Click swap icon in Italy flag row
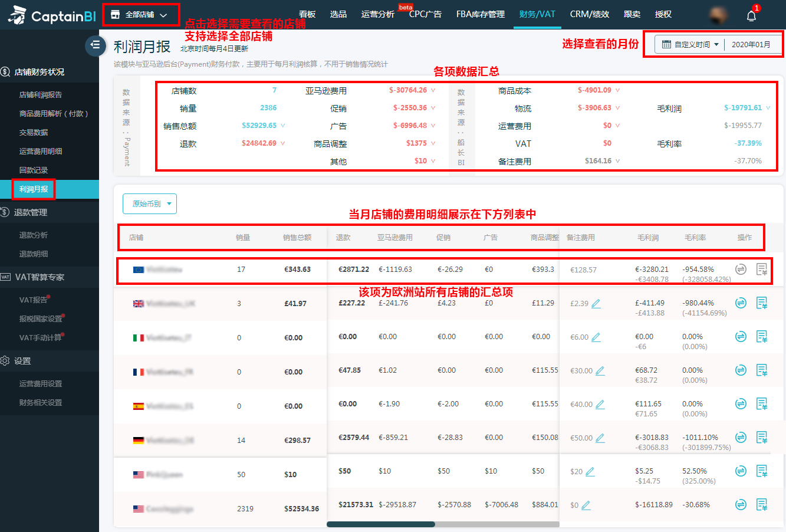Image resolution: width=786 pixels, height=532 pixels. 741,336
